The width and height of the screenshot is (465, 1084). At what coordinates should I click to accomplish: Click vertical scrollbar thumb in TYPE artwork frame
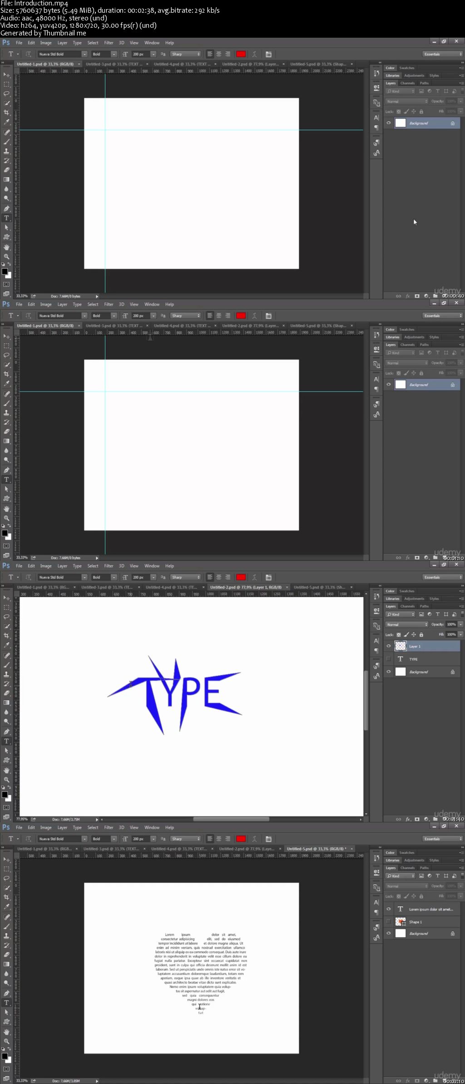(x=366, y=700)
